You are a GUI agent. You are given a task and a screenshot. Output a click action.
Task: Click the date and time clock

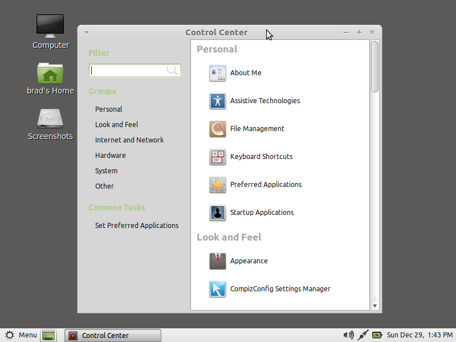(420, 335)
